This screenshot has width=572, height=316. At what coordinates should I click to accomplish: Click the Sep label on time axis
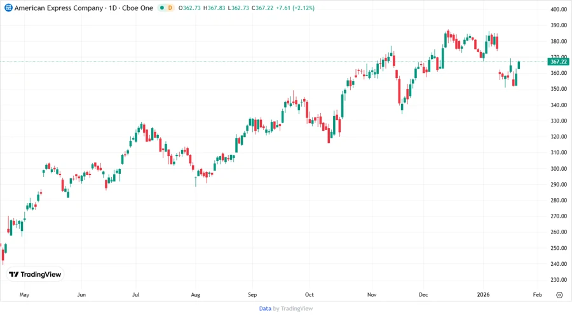252,294
